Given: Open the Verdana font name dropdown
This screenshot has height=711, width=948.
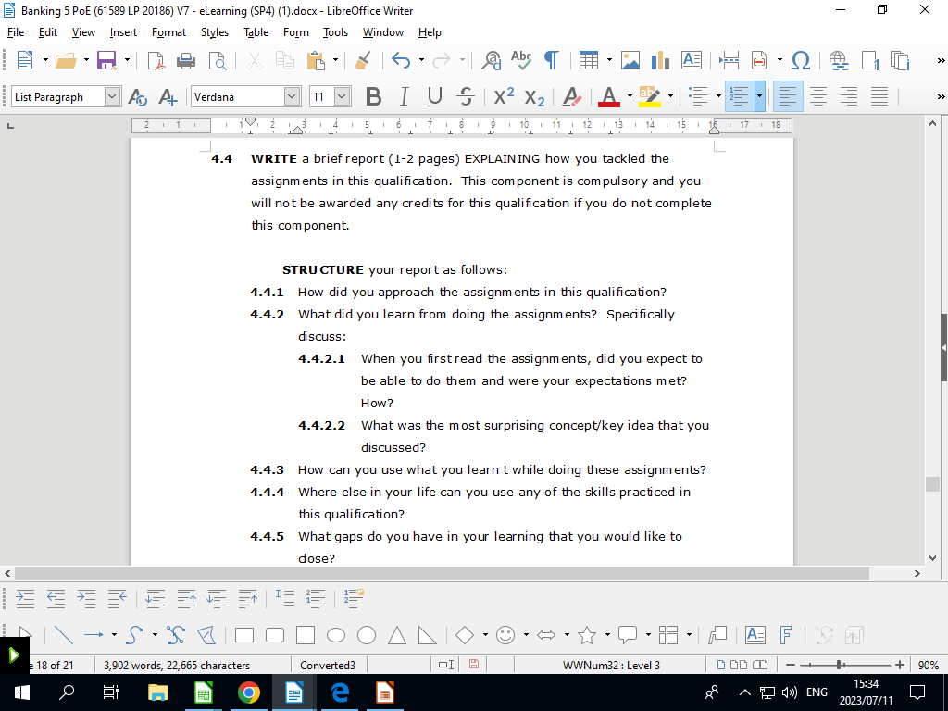Looking at the screenshot, I should point(292,96).
